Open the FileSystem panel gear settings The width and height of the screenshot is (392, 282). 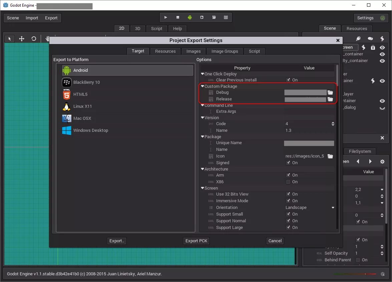(382, 162)
